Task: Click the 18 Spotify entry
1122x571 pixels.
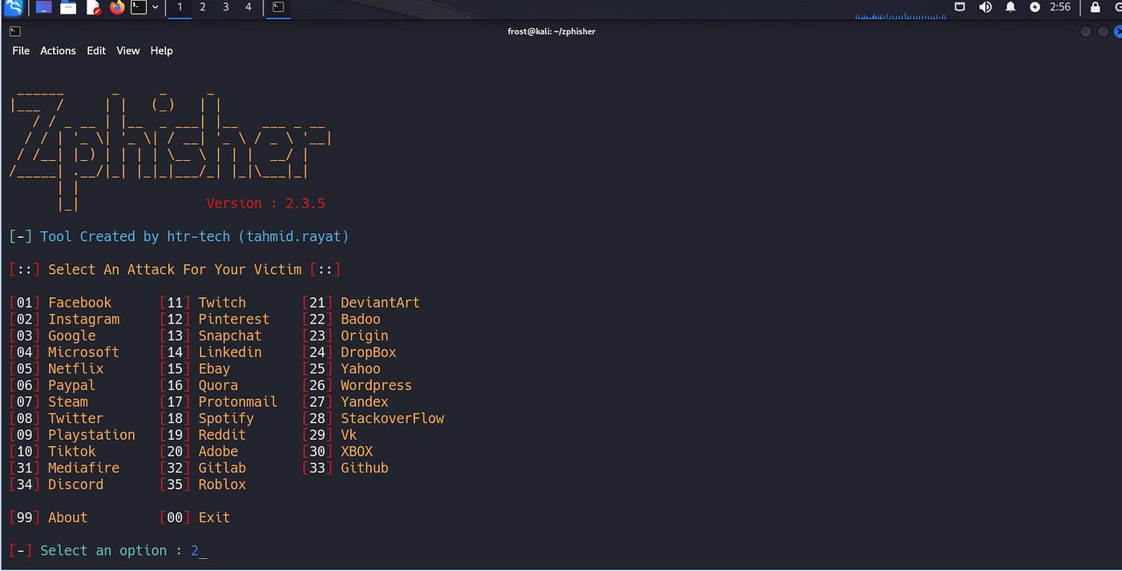Action: click(x=207, y=418)
